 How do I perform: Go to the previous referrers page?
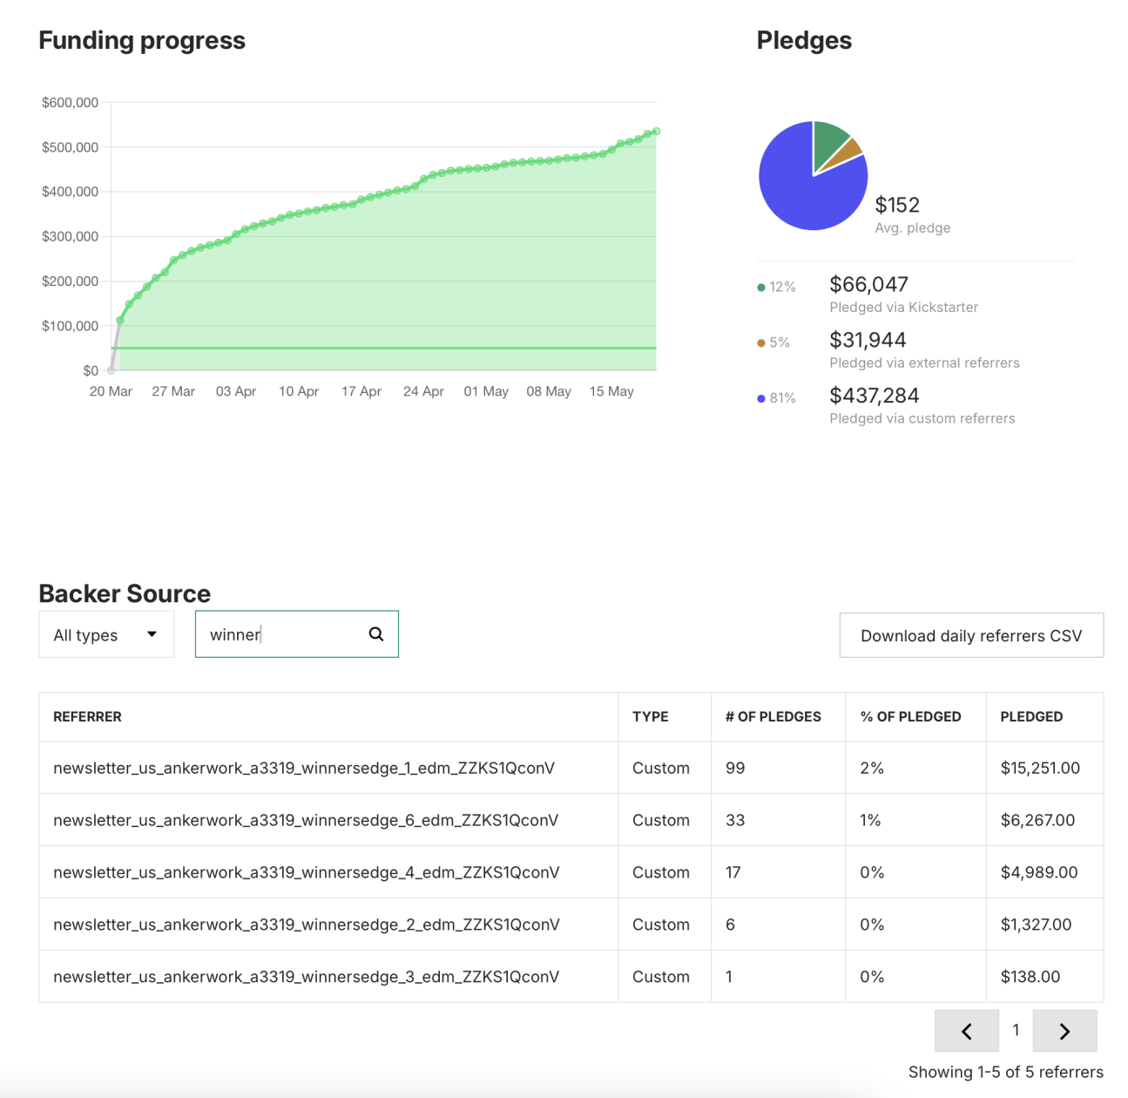coord(966,1032)
